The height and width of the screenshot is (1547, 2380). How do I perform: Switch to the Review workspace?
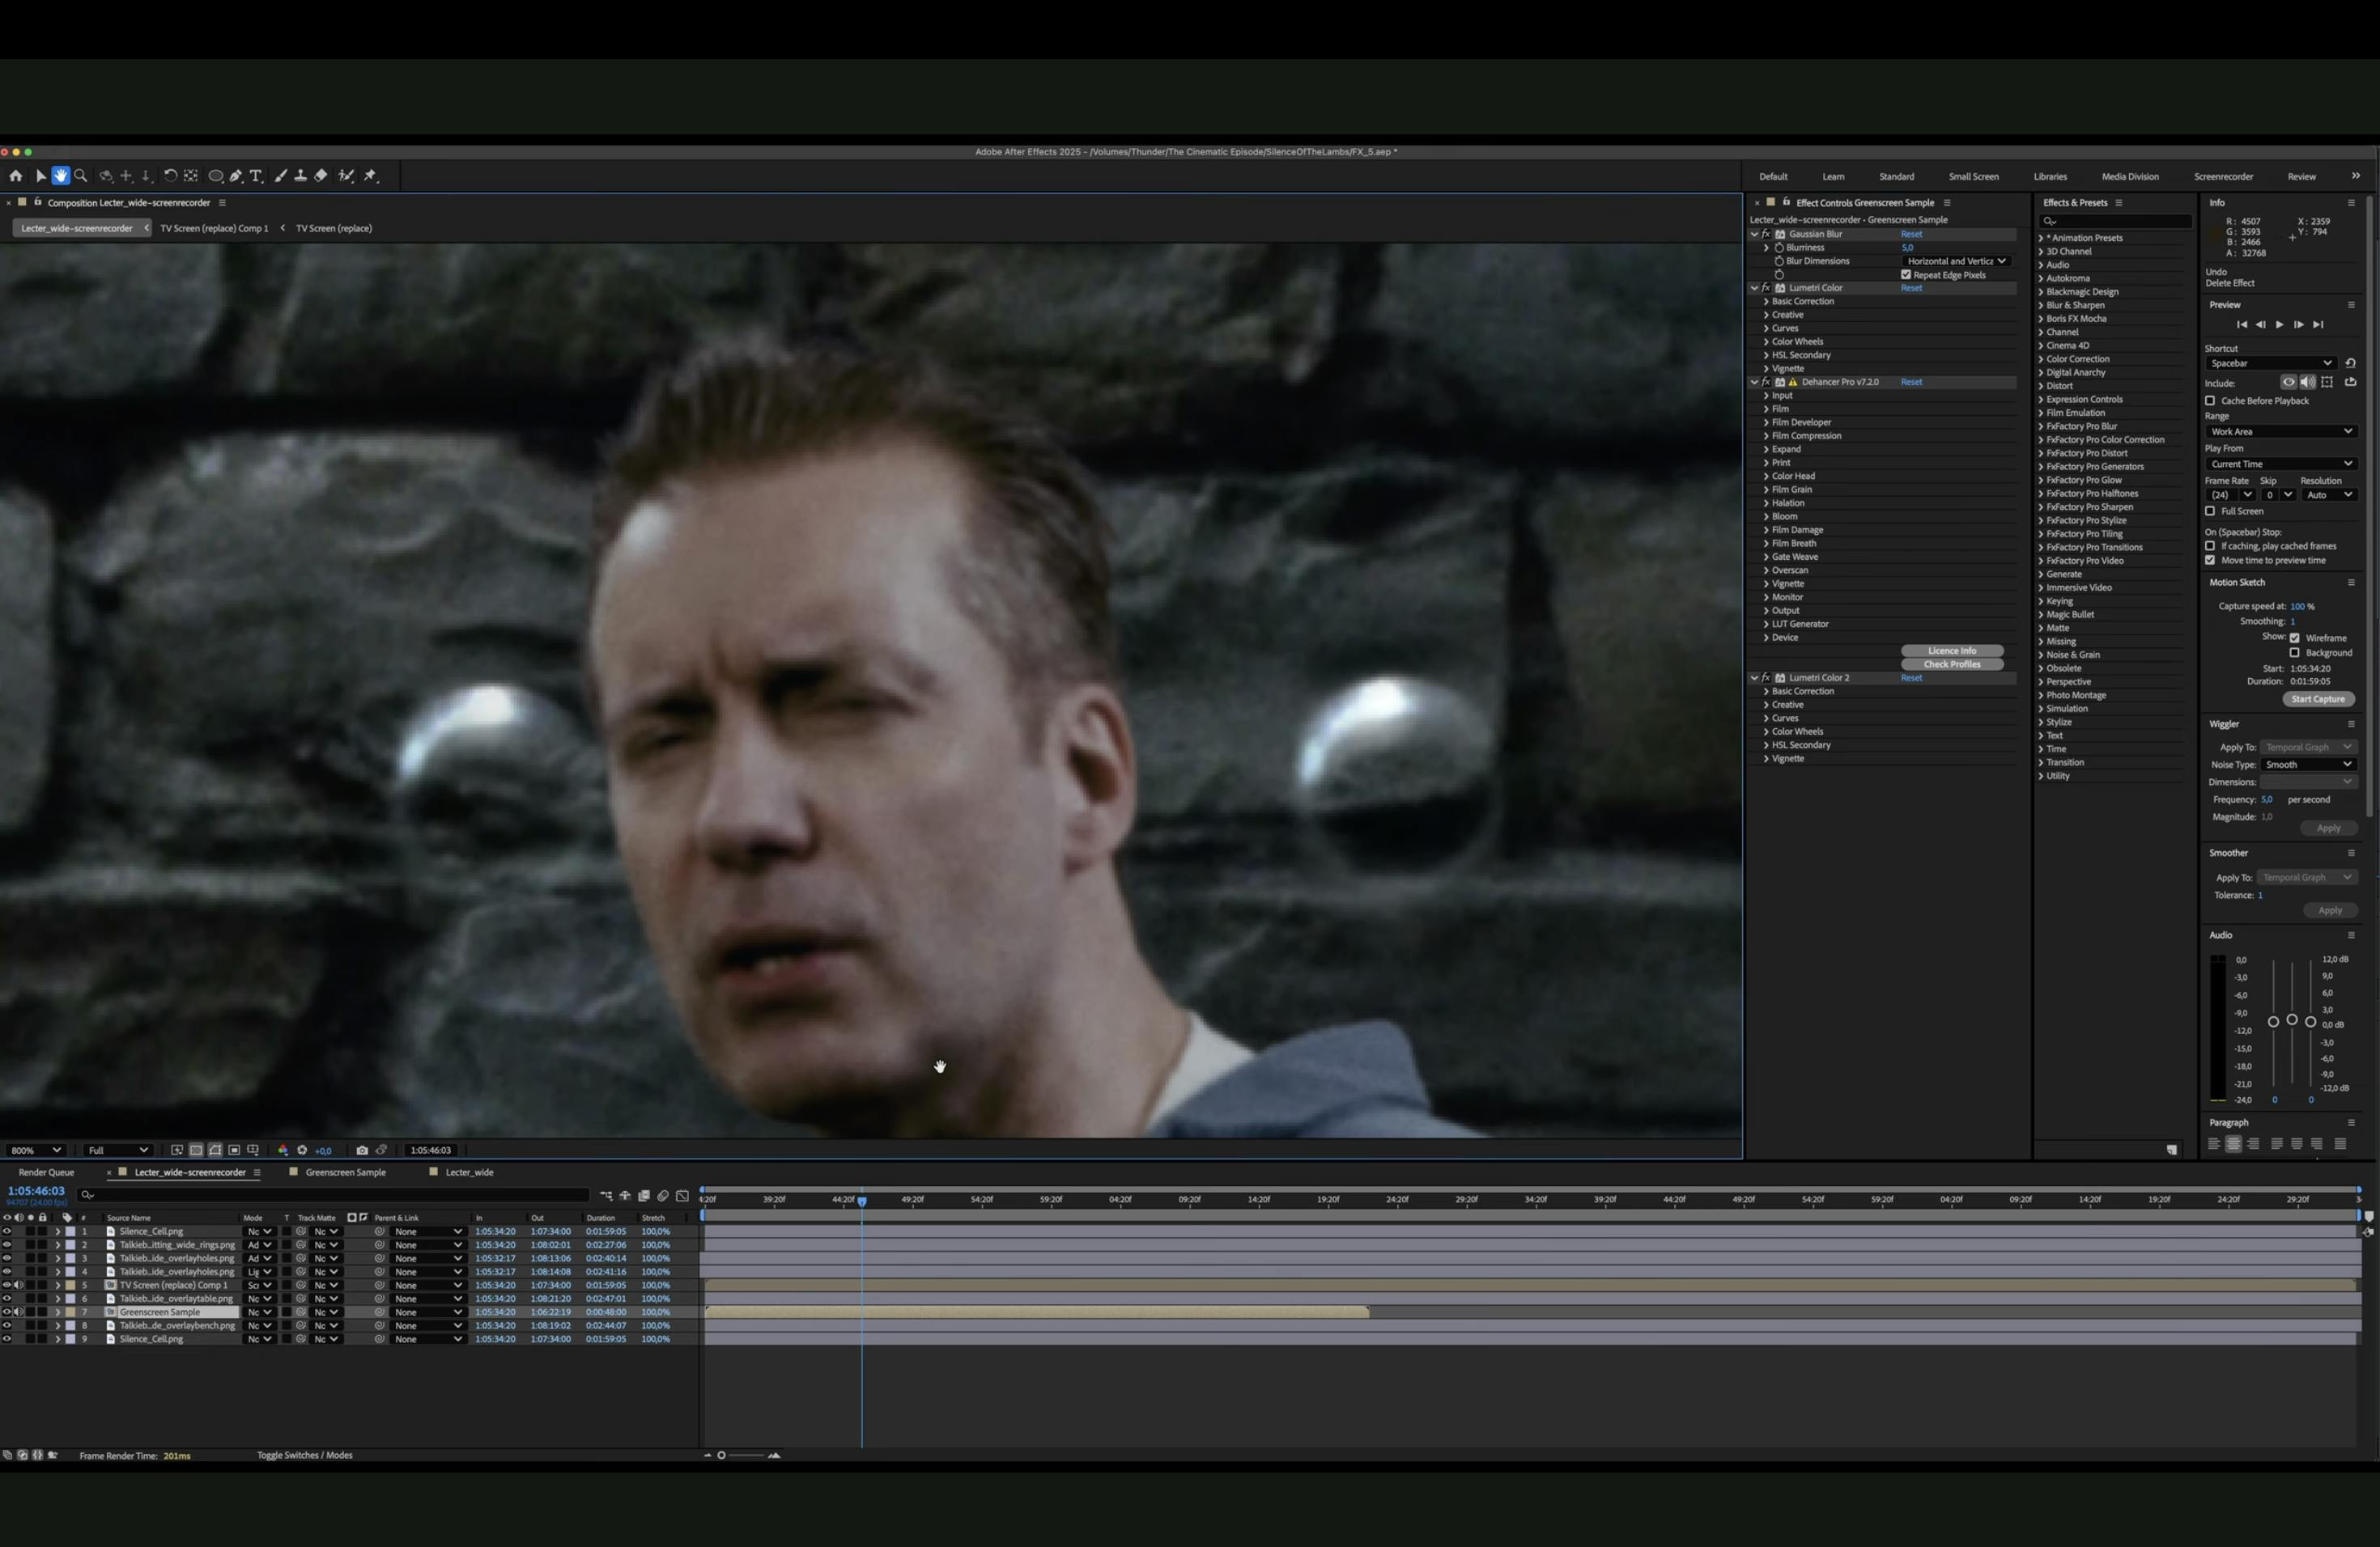tap(2301, 177)
